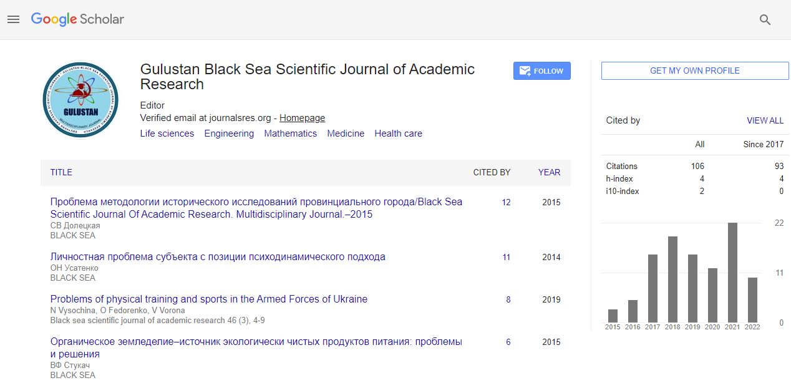
Task: Click the search magnifier icon
Action: coord(765,20)
